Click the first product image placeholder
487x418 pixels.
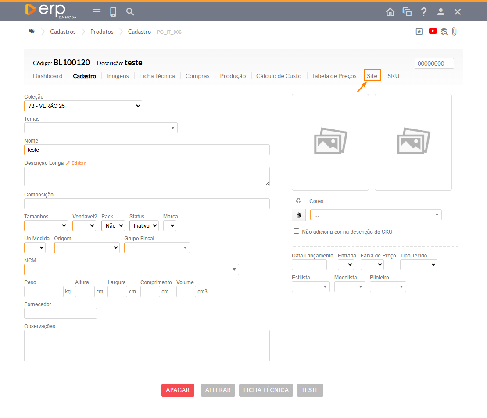pos(330,142)
